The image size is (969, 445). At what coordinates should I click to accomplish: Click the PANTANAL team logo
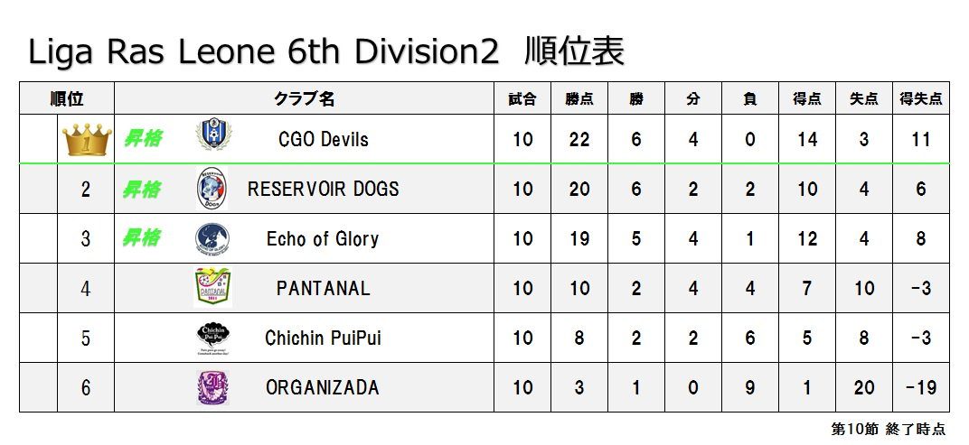pyautogui.click(x=213, y=288)
